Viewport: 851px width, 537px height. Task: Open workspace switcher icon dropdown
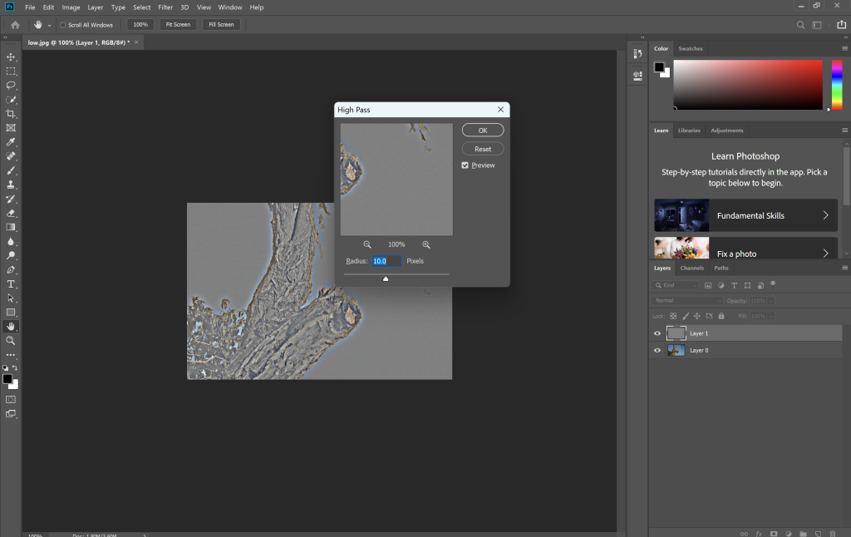[817, 25]
